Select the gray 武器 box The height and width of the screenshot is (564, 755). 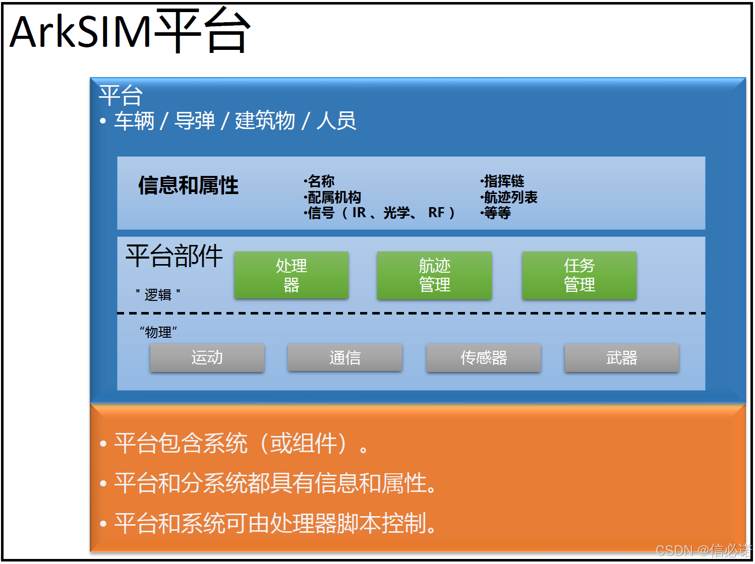click(x=622, y=358)
